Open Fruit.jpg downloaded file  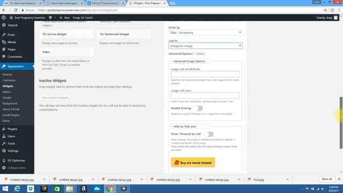258,180
